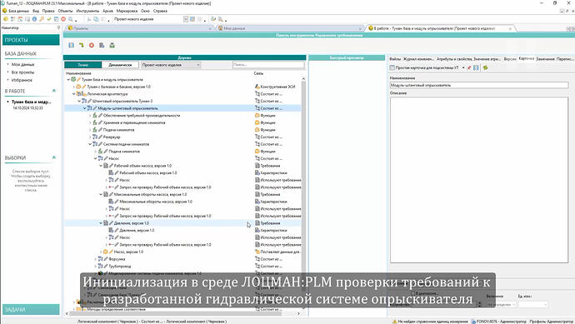Click the pencil edit icon in main toolbar
Image resolution: width=575 pixels, height=324 pixels.
coord(213,19)
